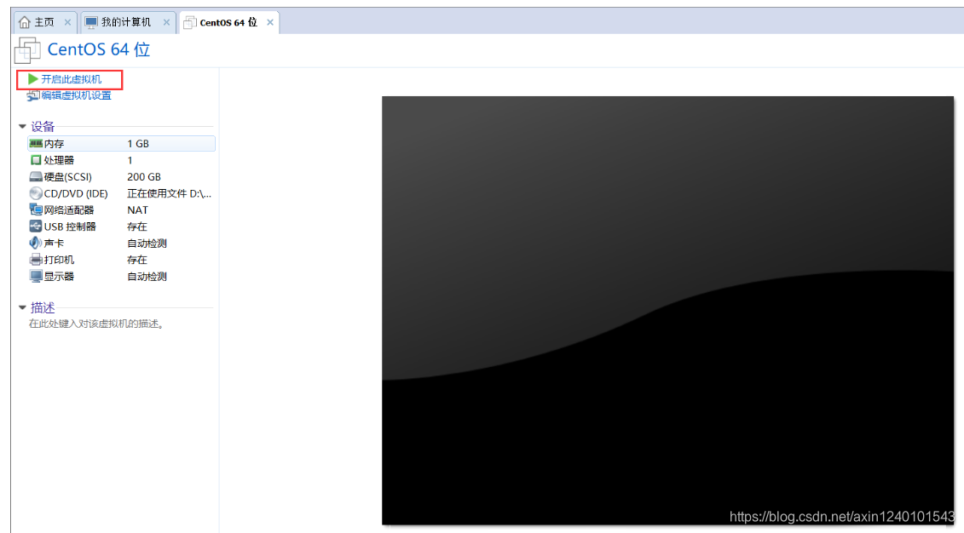Click the black virtual machine screen preview

pyautogui.click(x=667, y=310)
